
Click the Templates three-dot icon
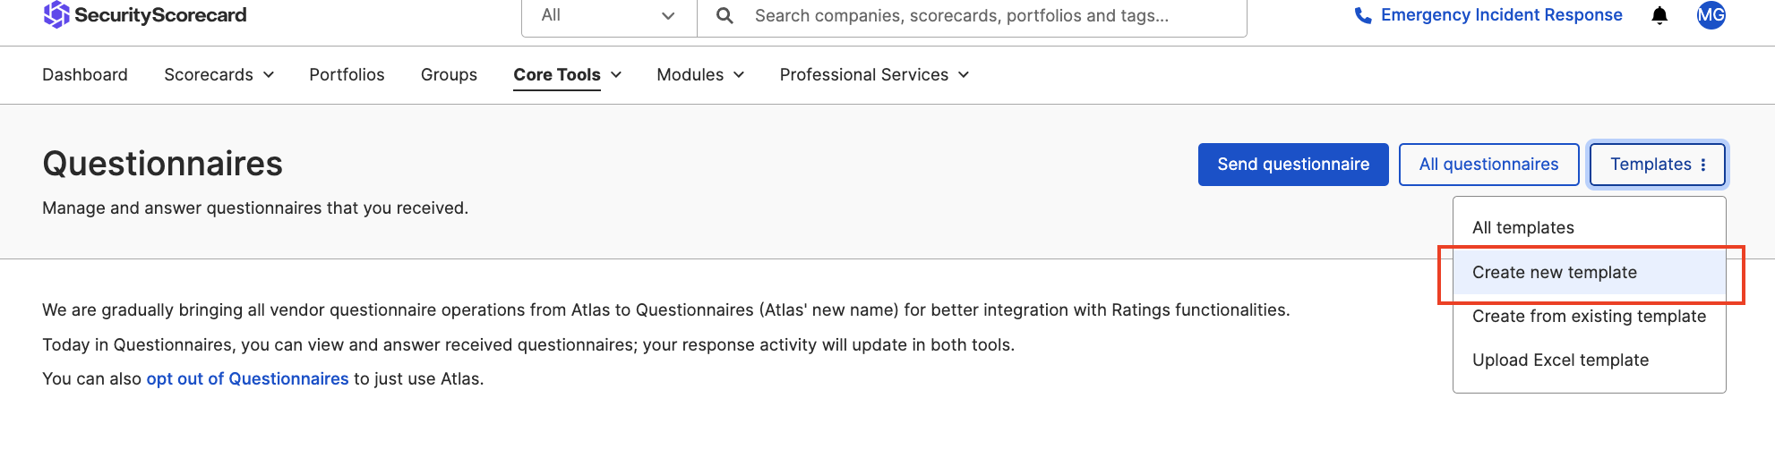1703,165
